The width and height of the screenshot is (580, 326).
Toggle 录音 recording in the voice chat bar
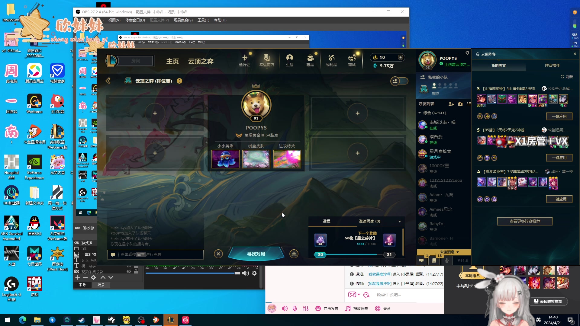coord(383,308)
